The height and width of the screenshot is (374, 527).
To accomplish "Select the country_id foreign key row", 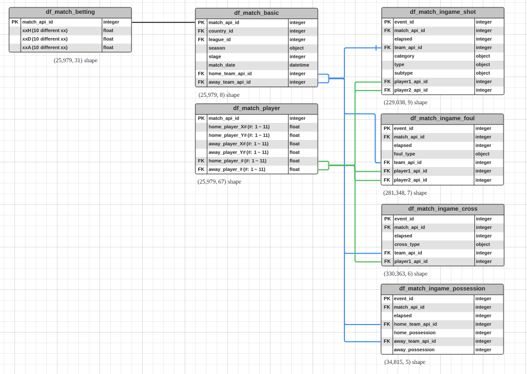I will (x=248, y=31).
